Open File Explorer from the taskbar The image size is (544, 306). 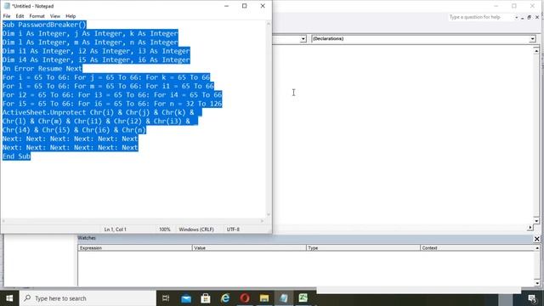[264, 298]
